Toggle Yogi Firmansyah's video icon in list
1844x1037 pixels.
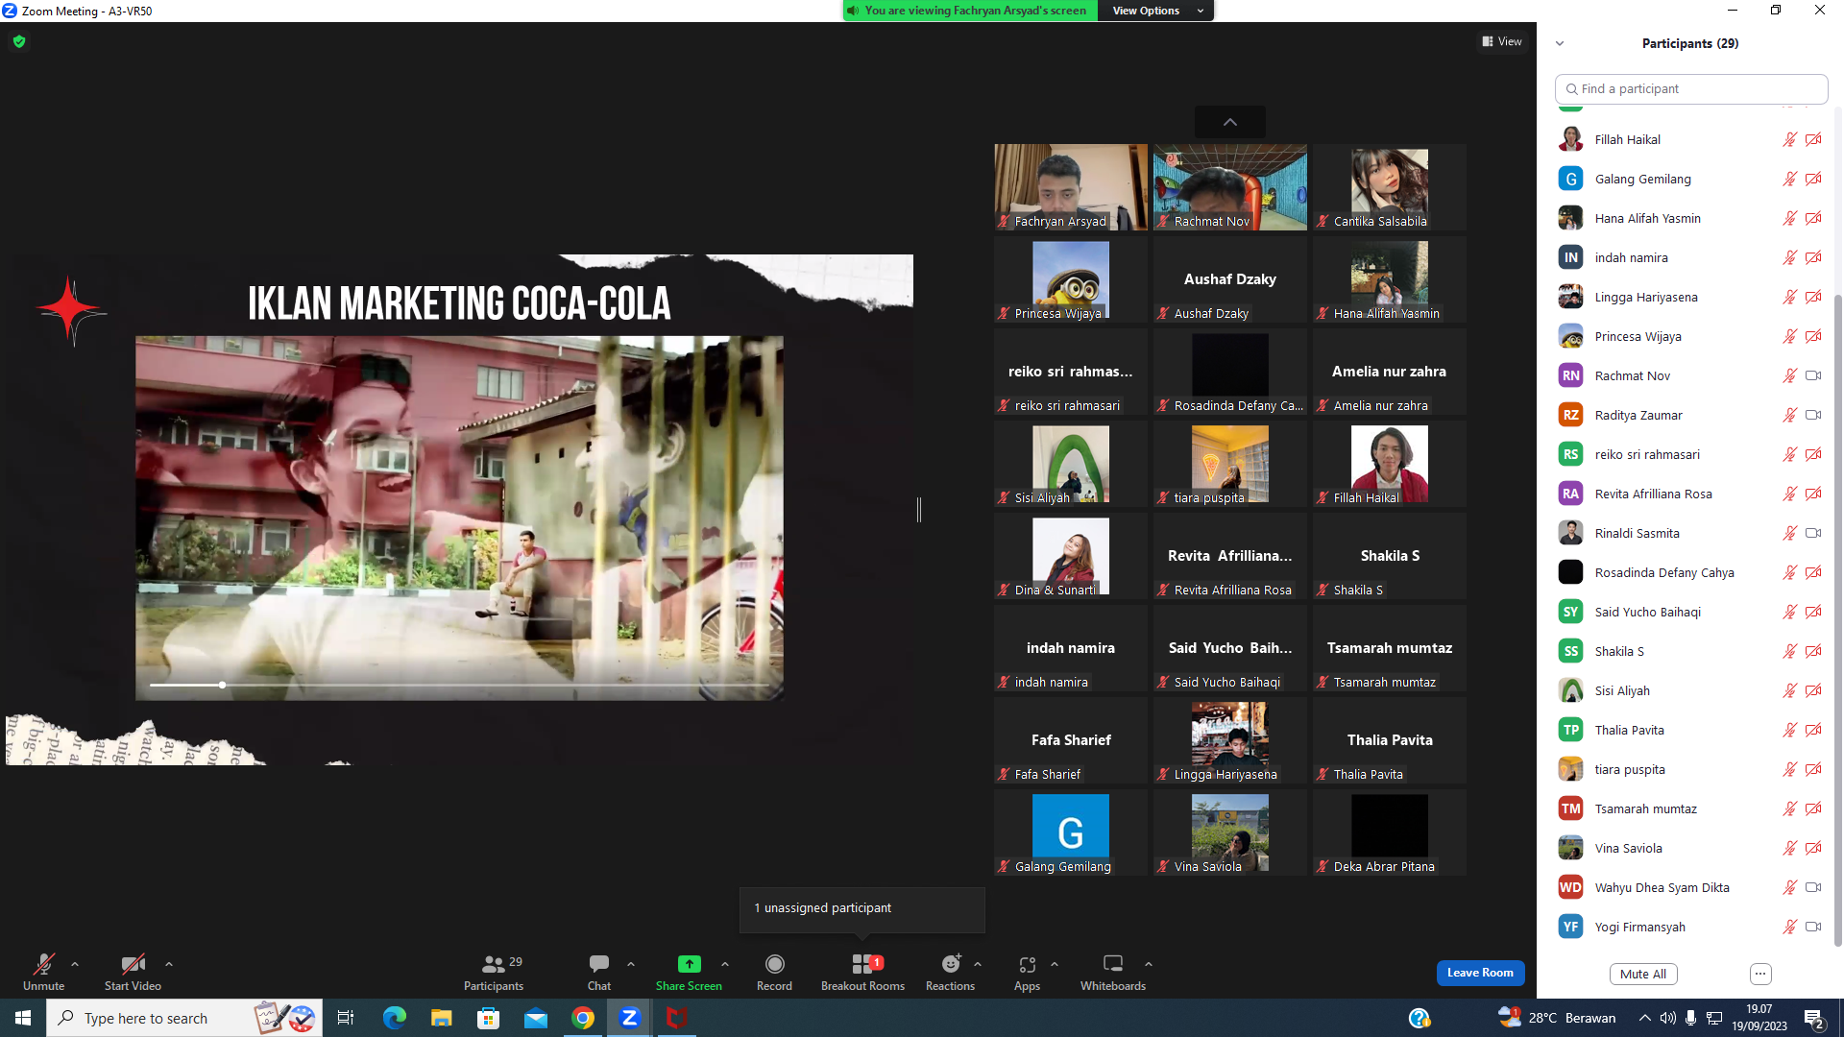click(x=1813, y=927)
